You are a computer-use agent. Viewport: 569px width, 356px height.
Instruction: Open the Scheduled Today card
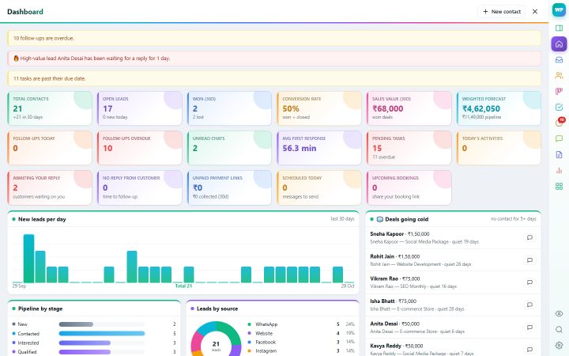pyautogui.click(x=319, y=187)
